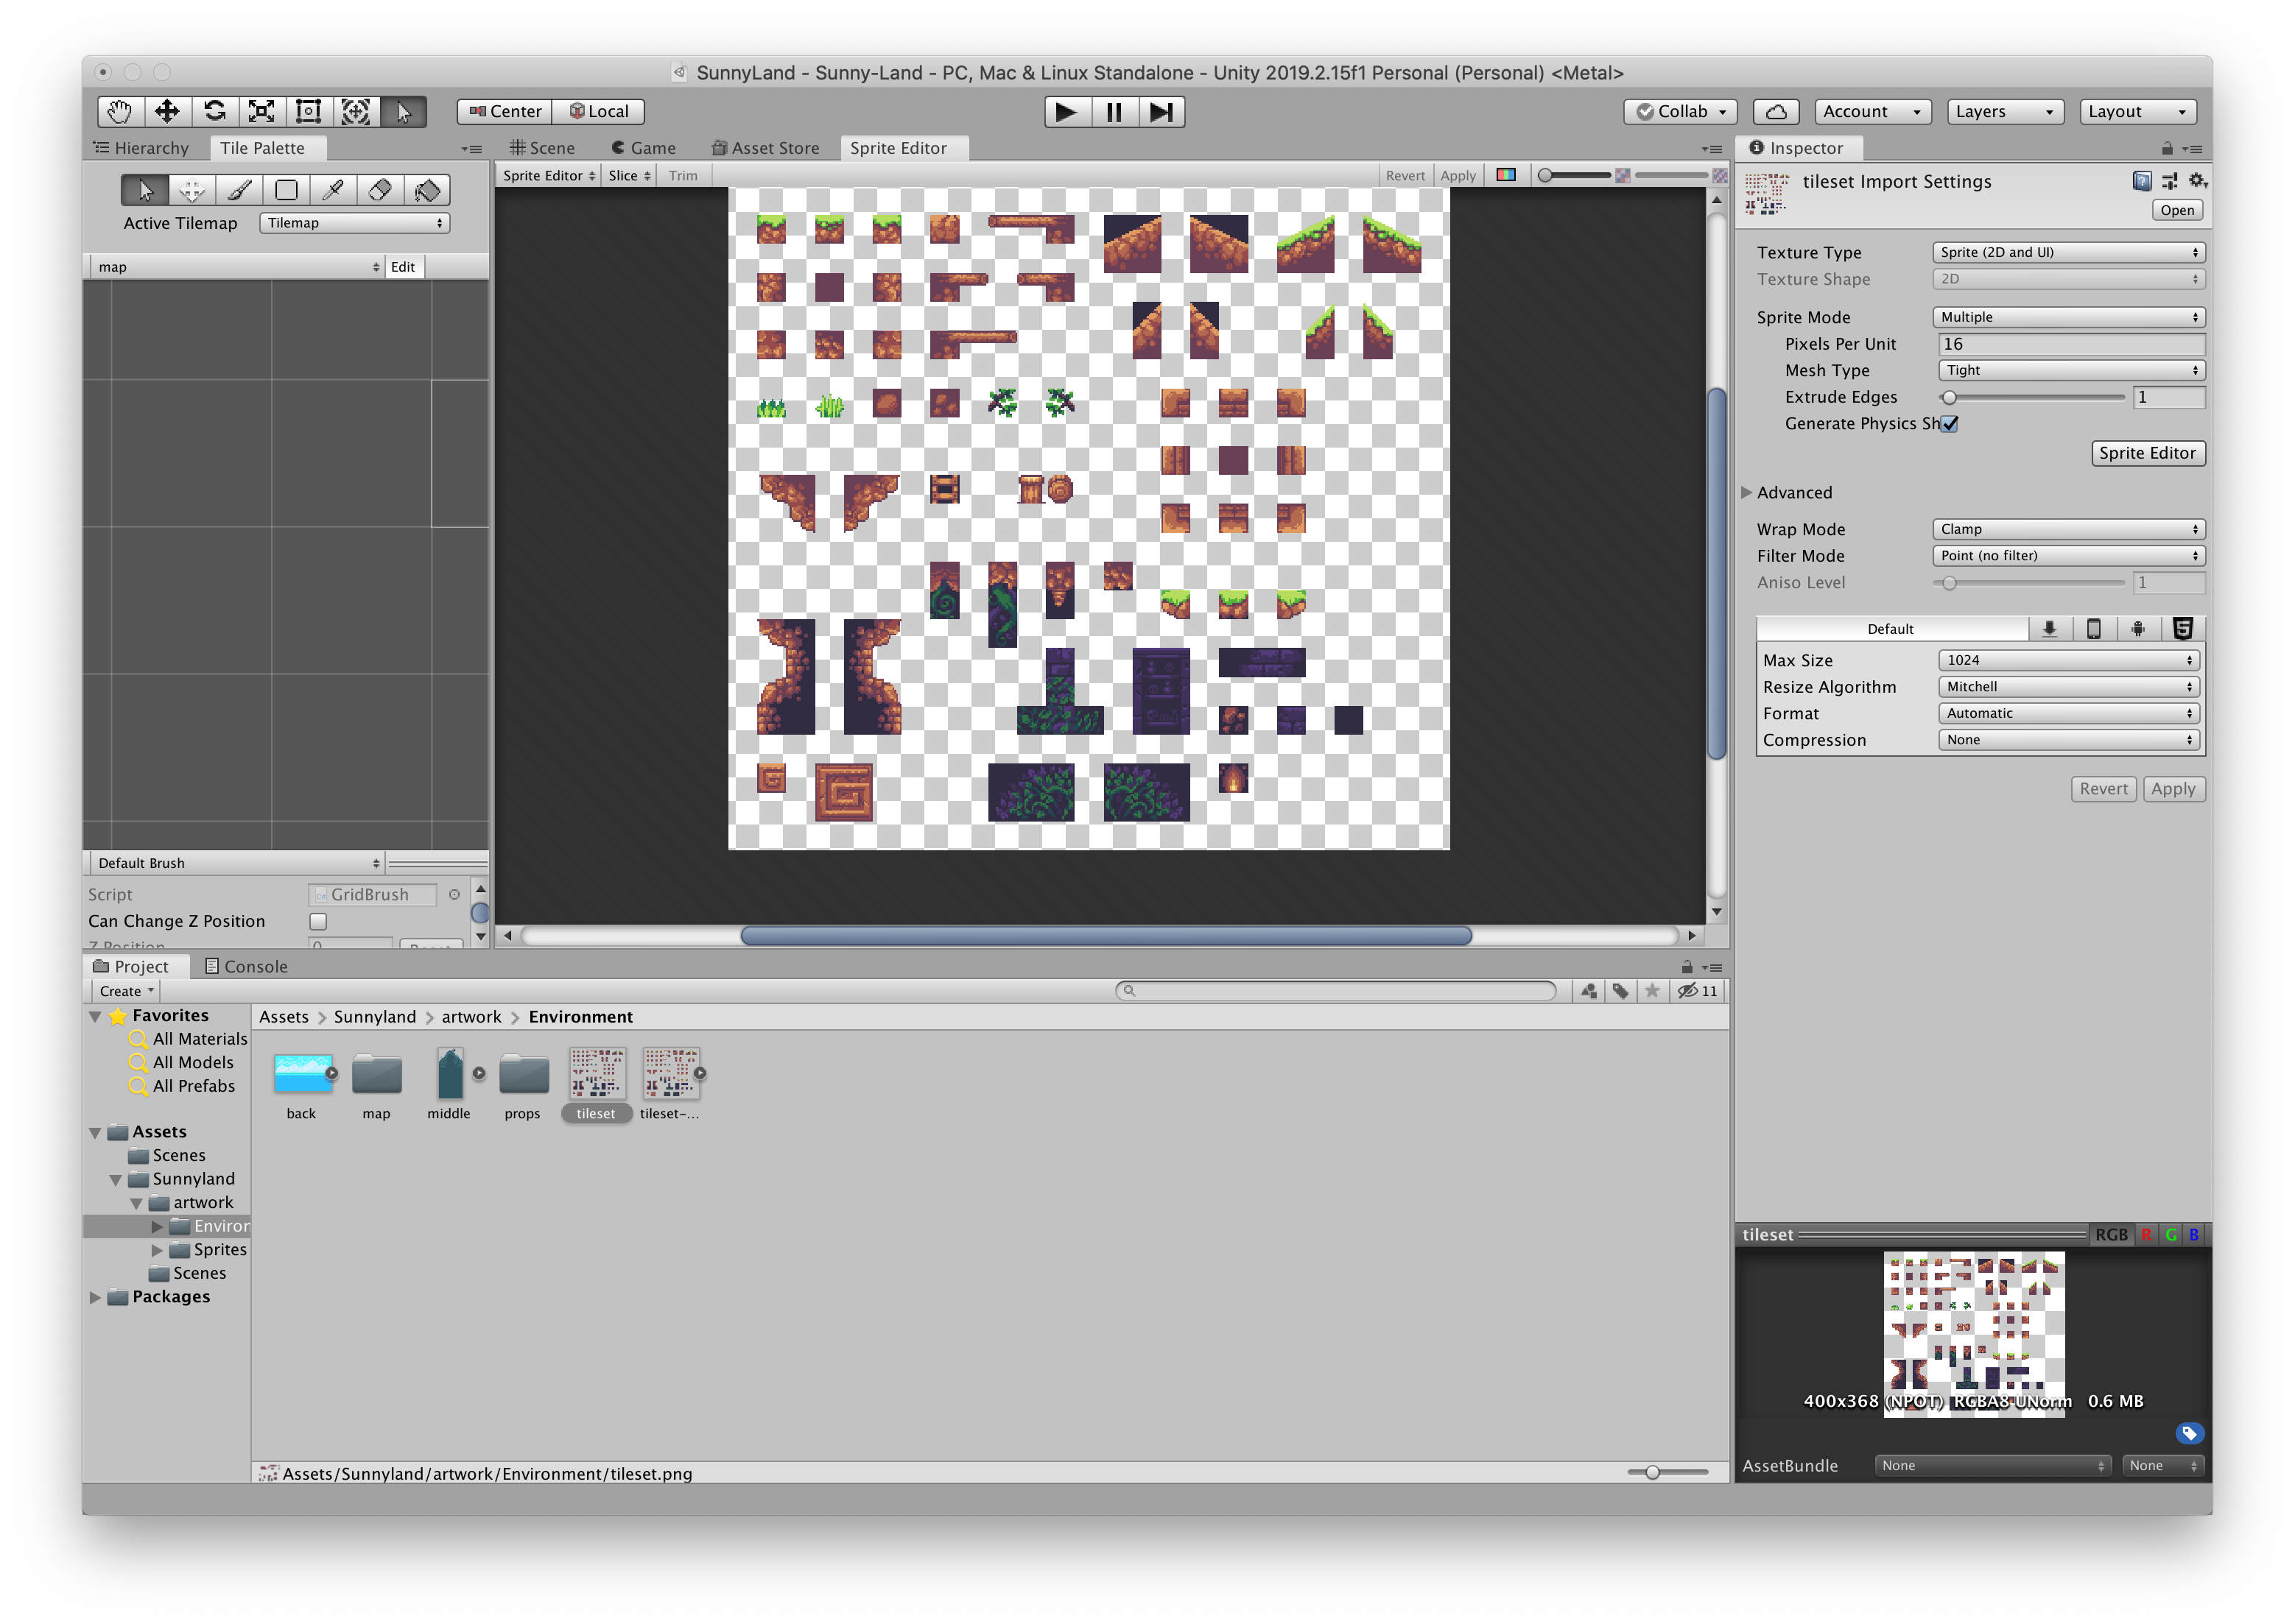The height and width of the screenshot is (1624, 2295).
Task: Switch to the Scene tab
Action: pyautogui.click(x=542, y=148)
